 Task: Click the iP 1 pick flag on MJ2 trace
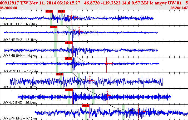(69, 90)
